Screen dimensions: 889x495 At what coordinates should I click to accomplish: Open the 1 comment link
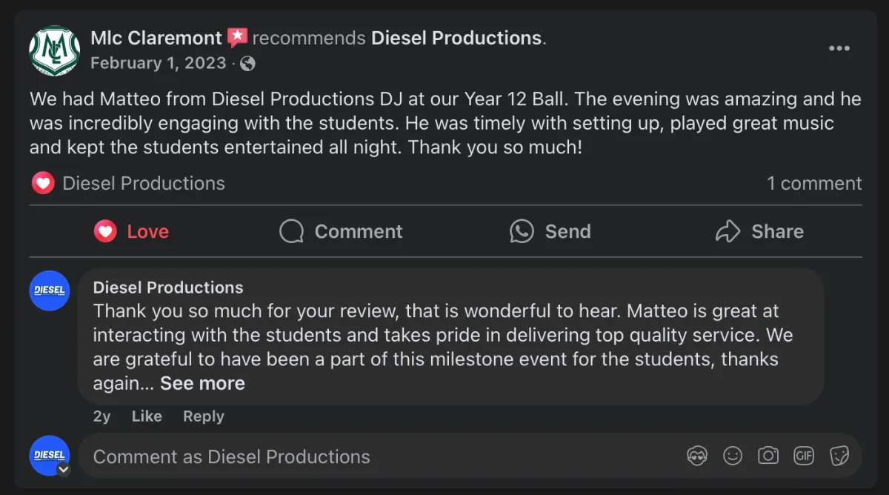tap(814, 183)
